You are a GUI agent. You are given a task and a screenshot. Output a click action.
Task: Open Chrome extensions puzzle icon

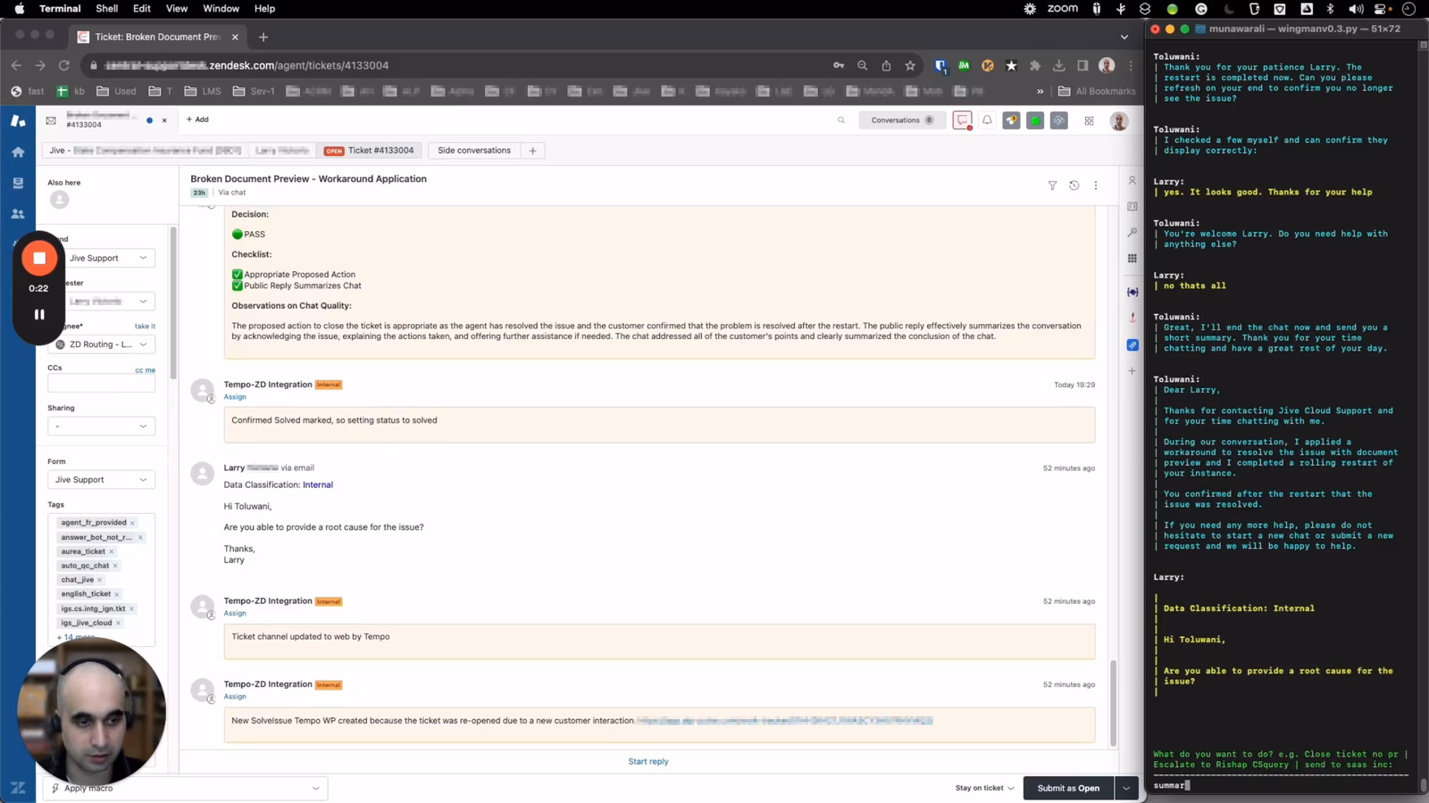[x=1035, y=65]
